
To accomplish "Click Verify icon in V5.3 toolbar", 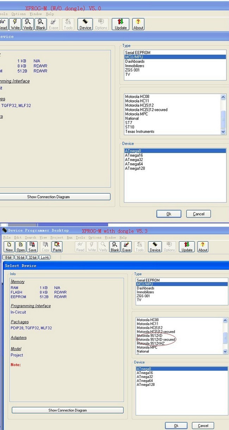I will [103, 247].
